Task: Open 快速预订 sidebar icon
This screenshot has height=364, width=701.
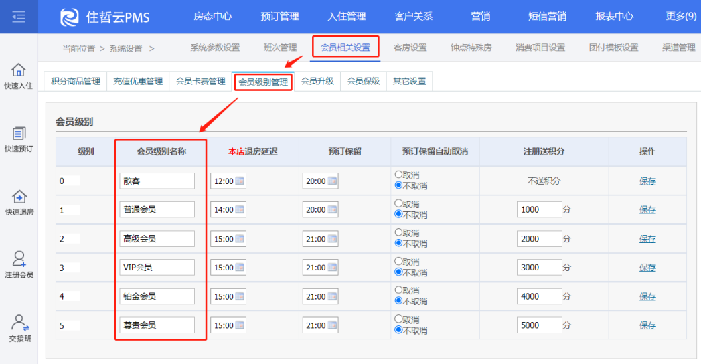Action: 19,134
